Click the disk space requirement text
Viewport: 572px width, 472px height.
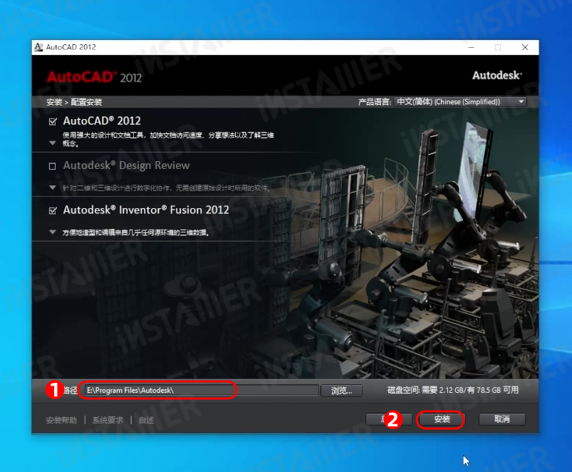[453, 390]
